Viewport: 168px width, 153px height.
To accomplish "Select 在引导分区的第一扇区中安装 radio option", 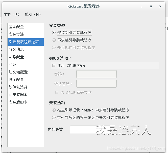I will click(x=54, y=118).
